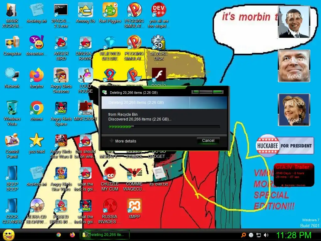Click the Obama Did you Vote gadget
The image size is (321, 241).
tap(294, 22)
